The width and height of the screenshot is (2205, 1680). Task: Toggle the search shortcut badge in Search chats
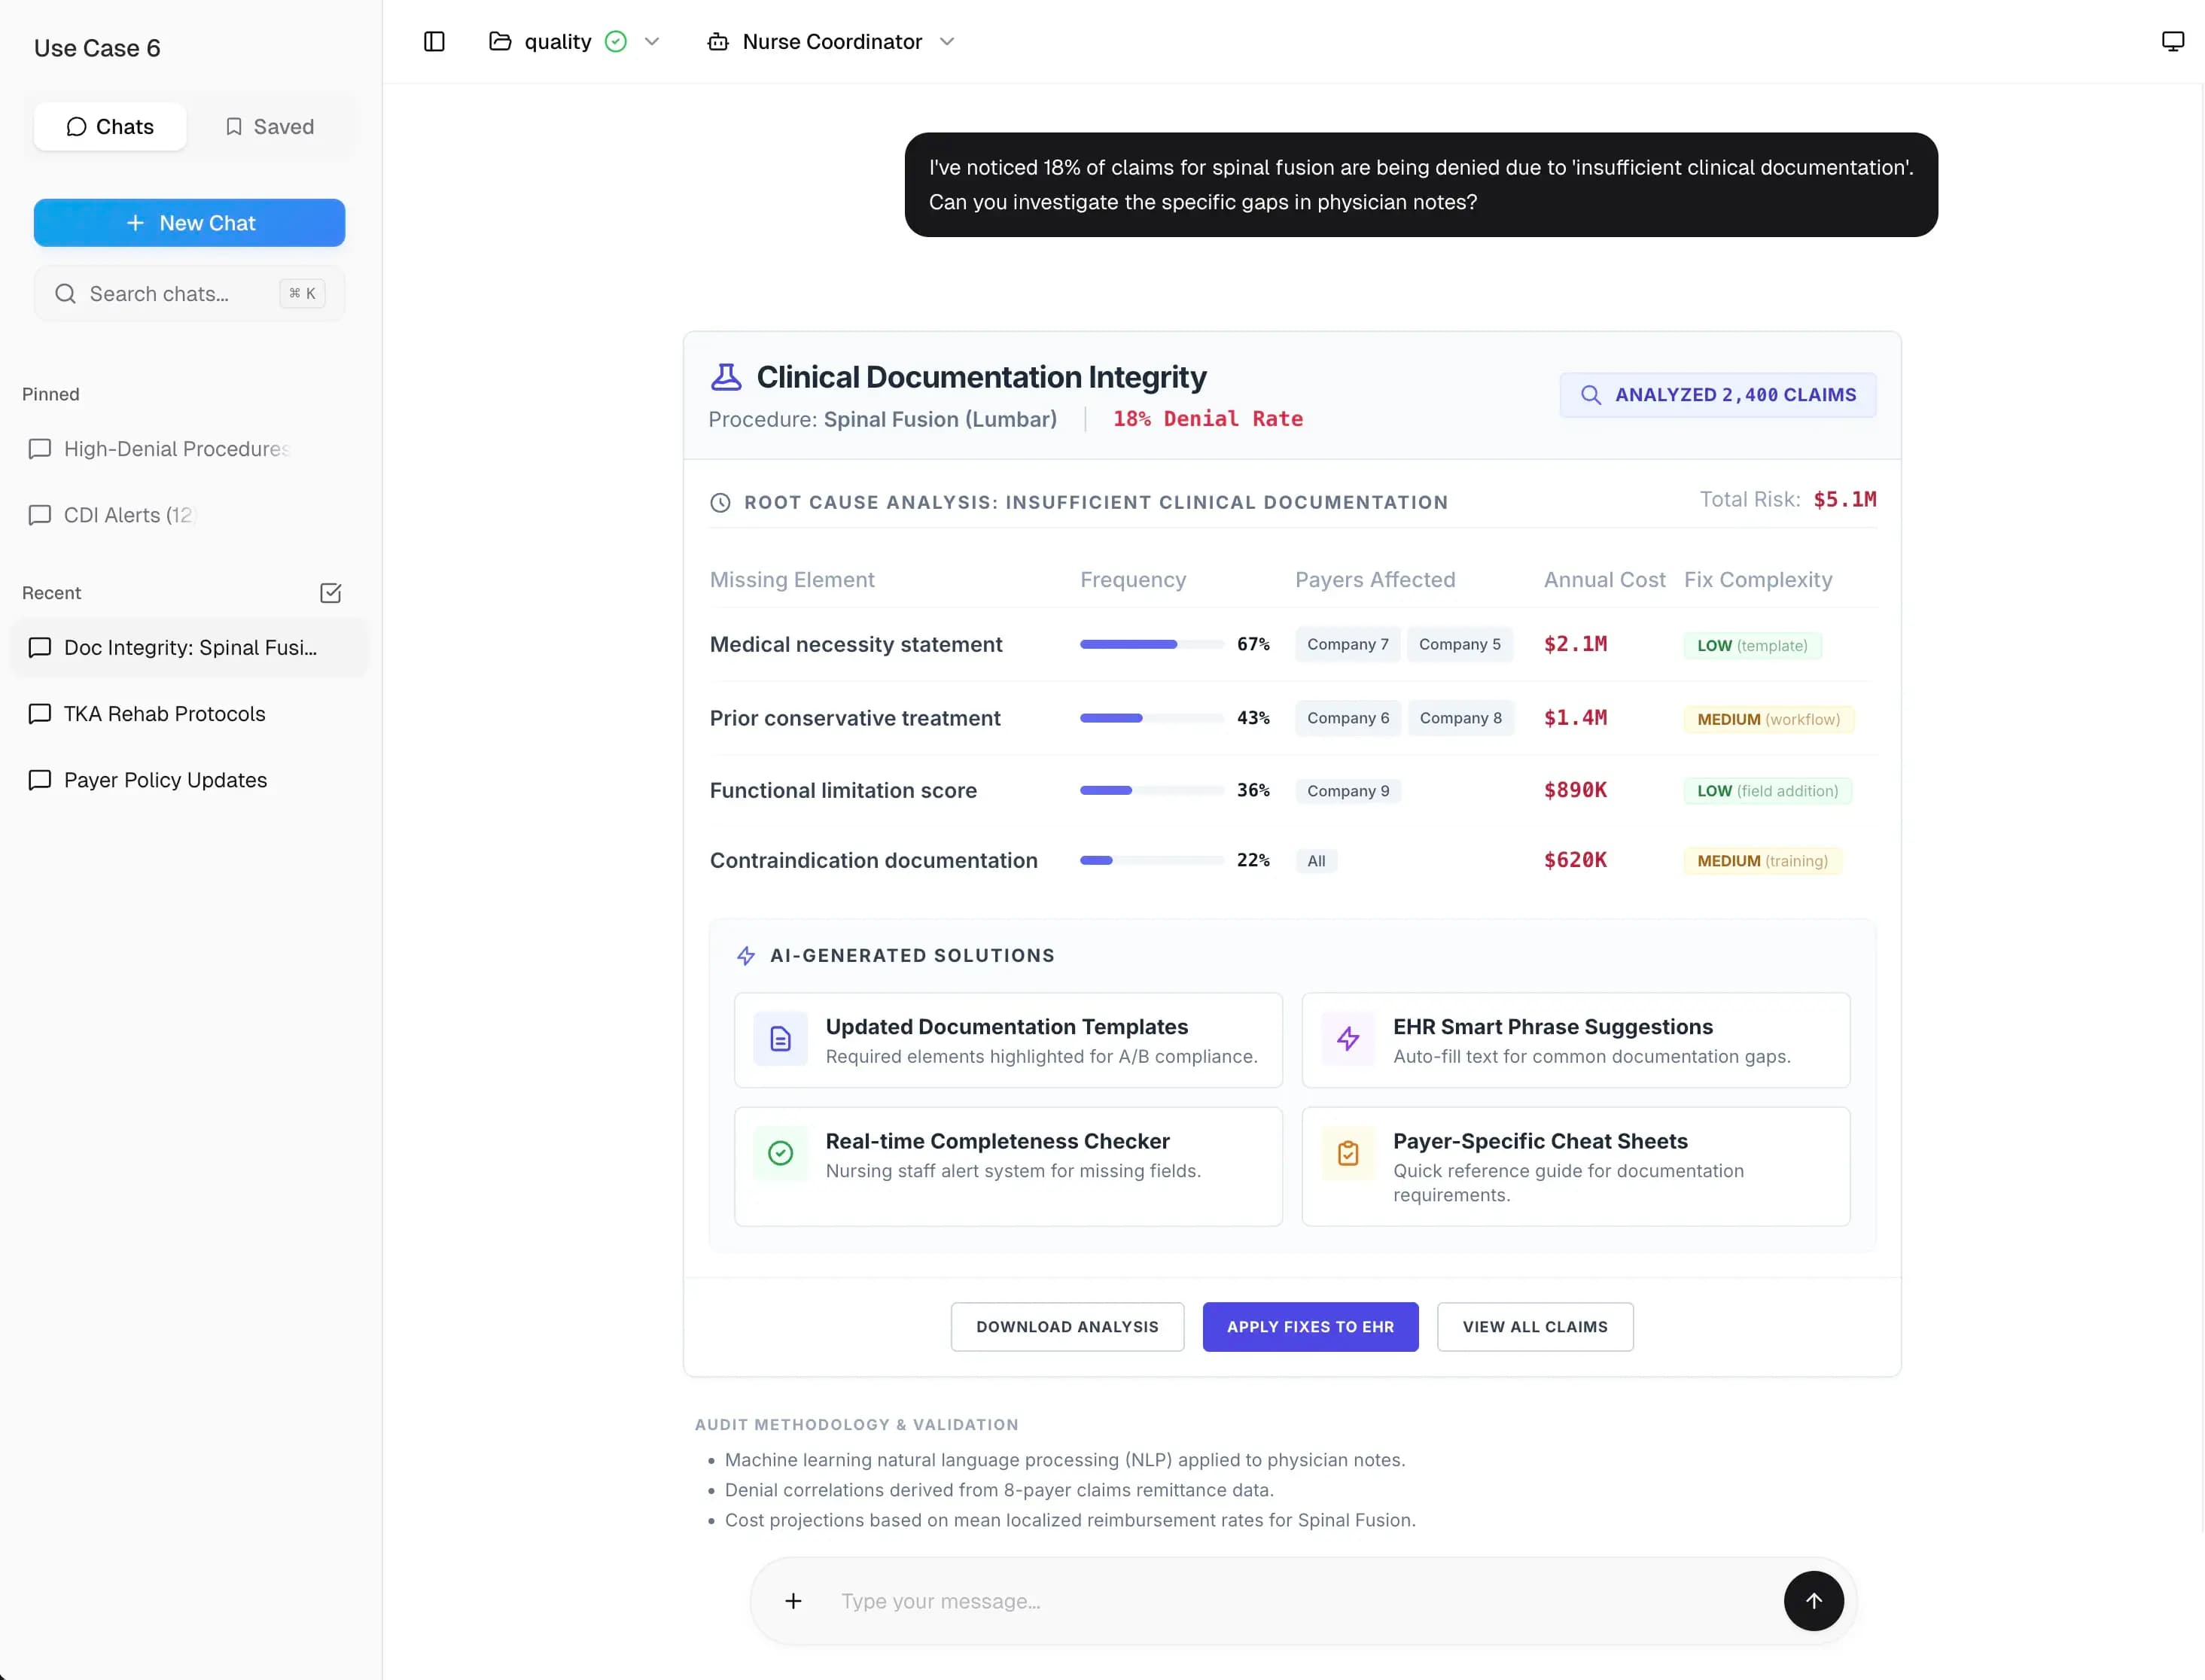(x=301, y=293)
